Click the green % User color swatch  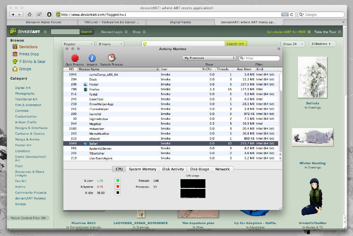[x=117, y=181]
